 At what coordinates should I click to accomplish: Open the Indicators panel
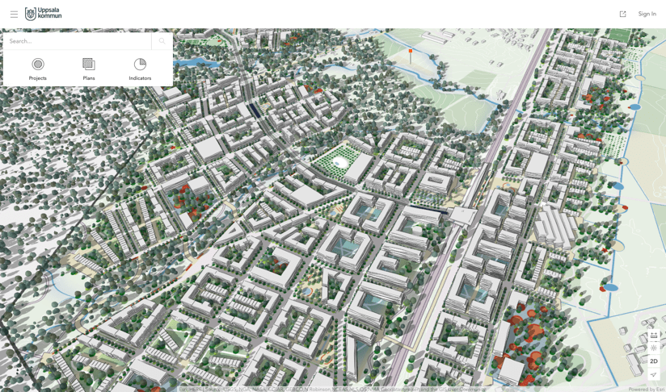(x=140, y=69)
